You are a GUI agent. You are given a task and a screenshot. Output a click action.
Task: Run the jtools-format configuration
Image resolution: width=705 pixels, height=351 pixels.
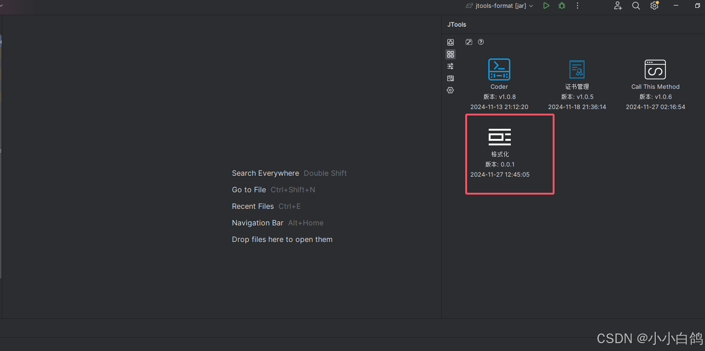click(x=546, y=6)
